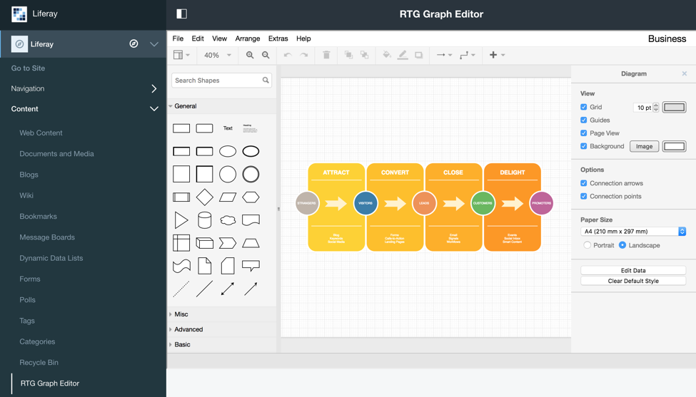Click the Clear Default Style button
Screen dimensions: 696x397
coord(632,281)
